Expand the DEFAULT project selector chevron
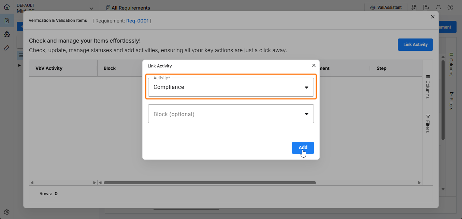Screen dimensions: 462x219 [91, 8]
